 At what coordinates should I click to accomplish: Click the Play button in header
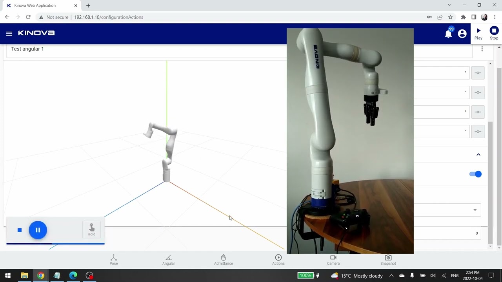pos(478,33)
